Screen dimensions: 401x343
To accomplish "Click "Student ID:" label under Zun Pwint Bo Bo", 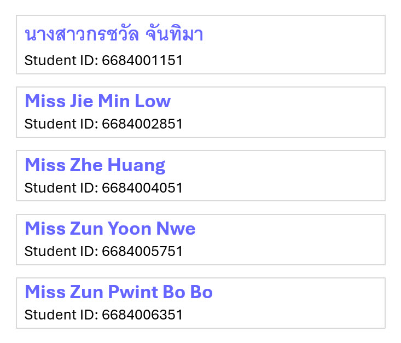I will [61, 315].
